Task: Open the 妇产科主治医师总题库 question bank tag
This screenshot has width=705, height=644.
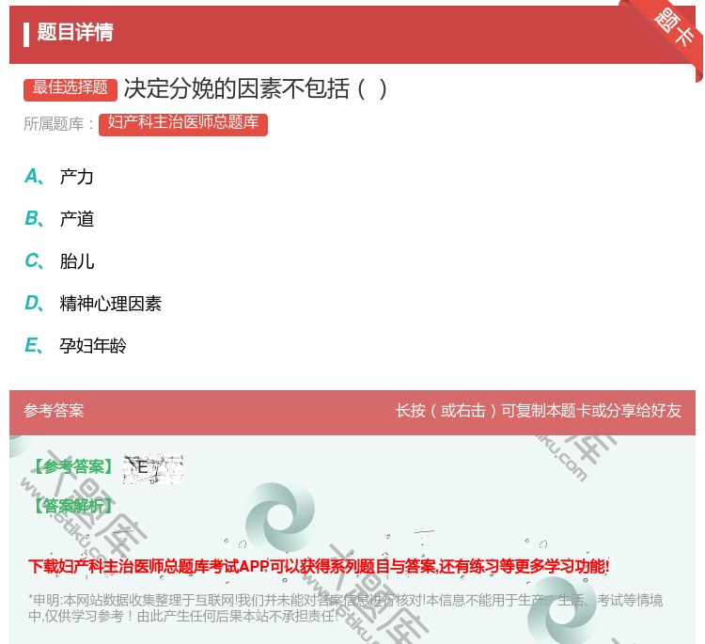Action: point(183,123)
